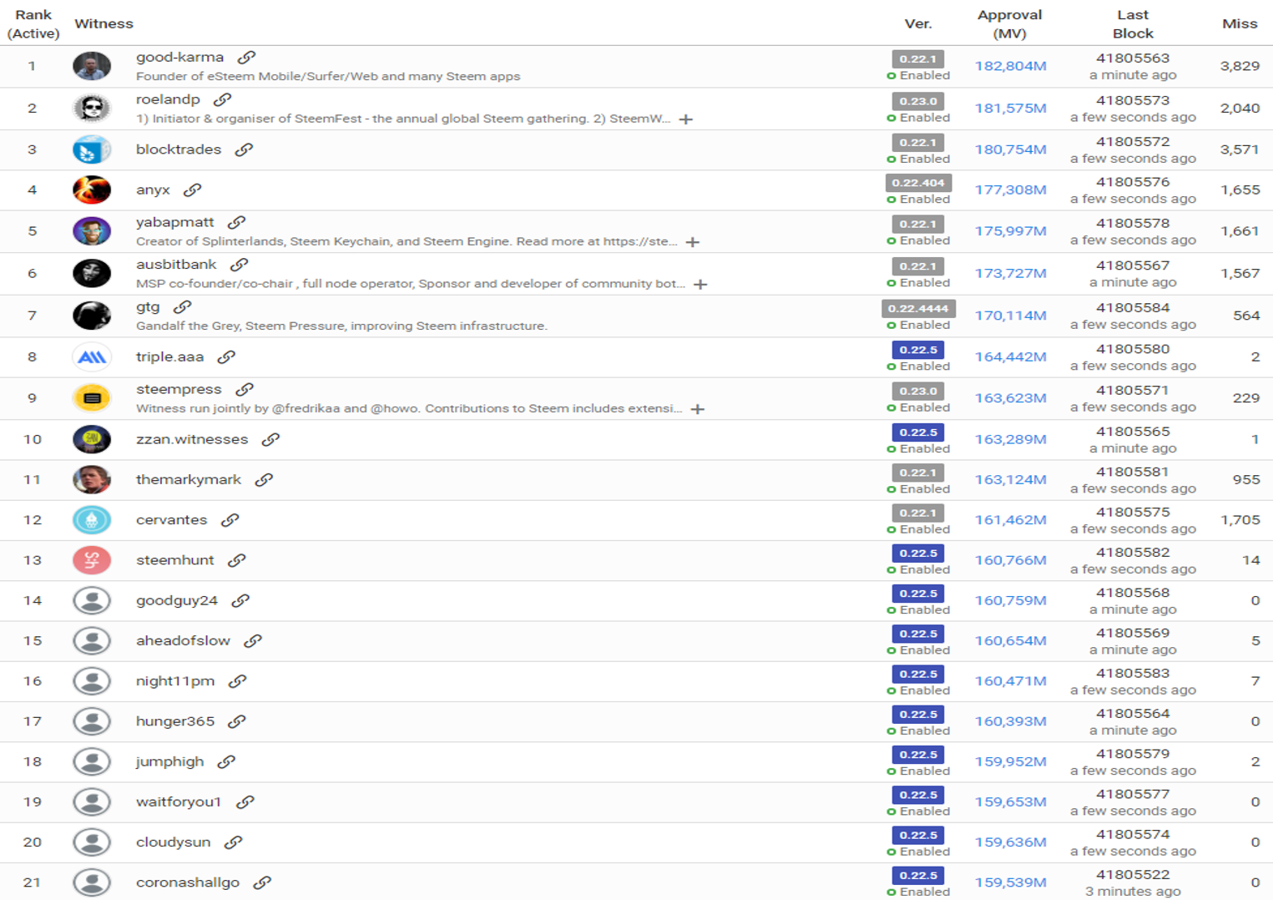Viewport: 1273px width, 900px height.
Task: Open the link icon beside cervantes
Action: tap(230, 519)
